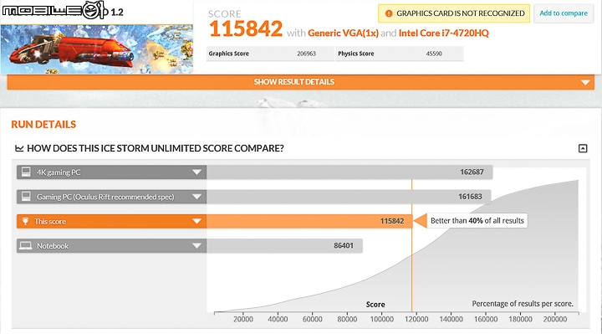Click the Gaming PC Oculus Rift monitor icon
Viewport: 602px width, 334px height.
tap(26, 197)
